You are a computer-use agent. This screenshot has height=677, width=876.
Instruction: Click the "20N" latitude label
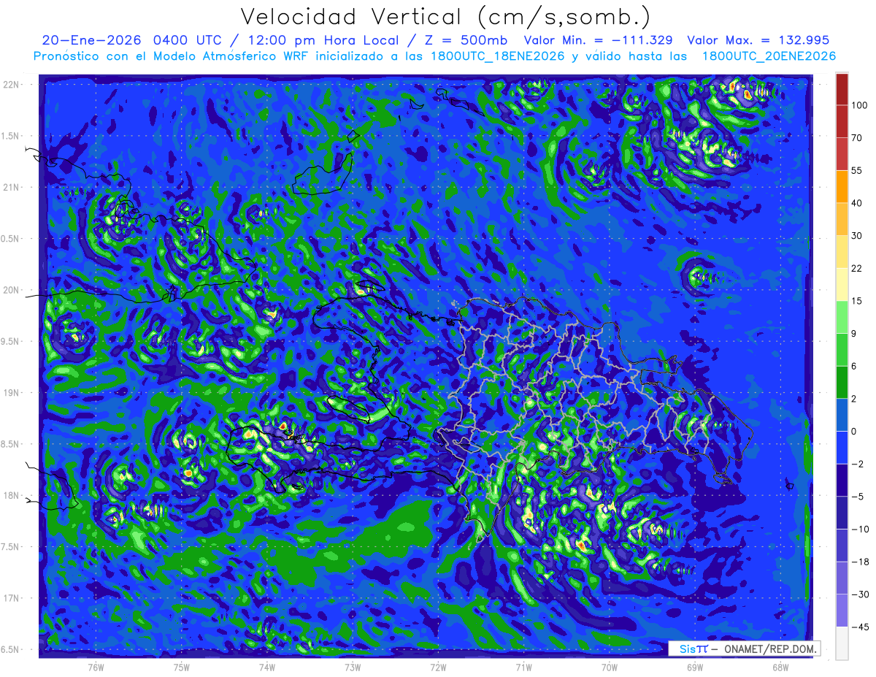click(11, 290)
